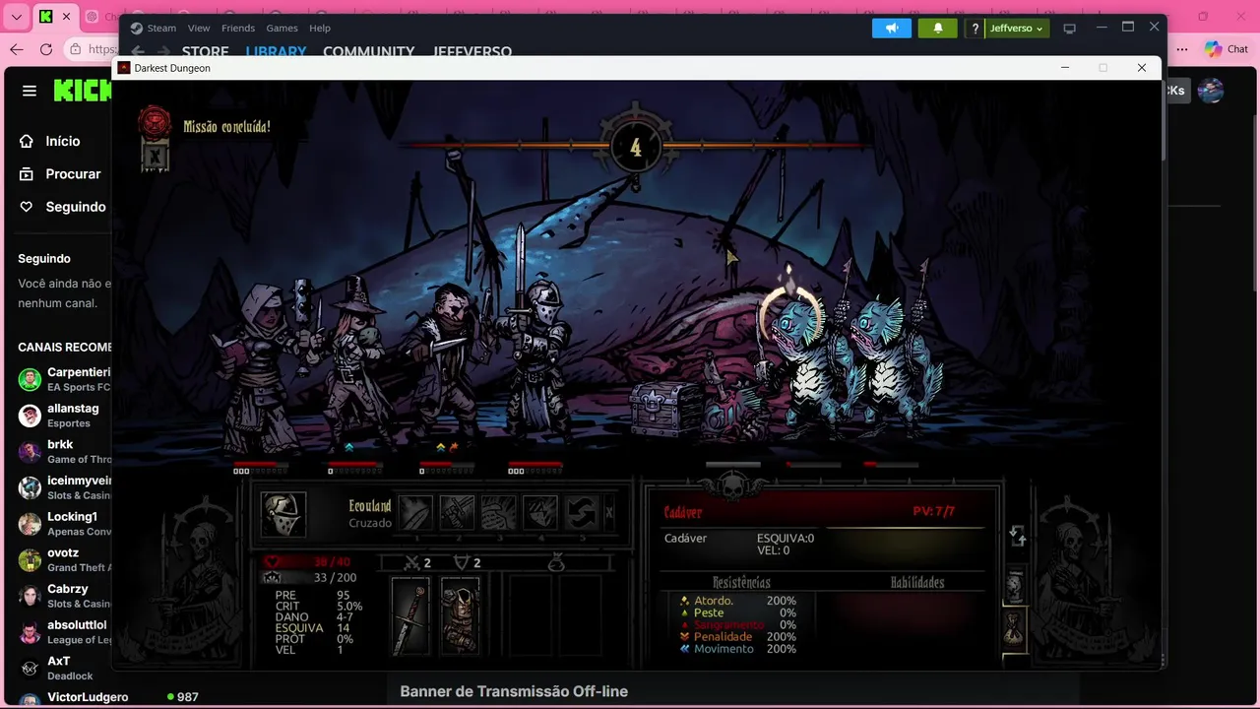Go to Steam COMMUNITY tab

click(369, 51)
